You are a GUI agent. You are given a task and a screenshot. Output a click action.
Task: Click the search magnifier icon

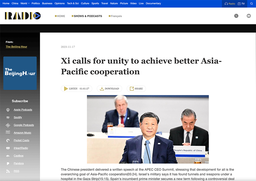point(251,4)
